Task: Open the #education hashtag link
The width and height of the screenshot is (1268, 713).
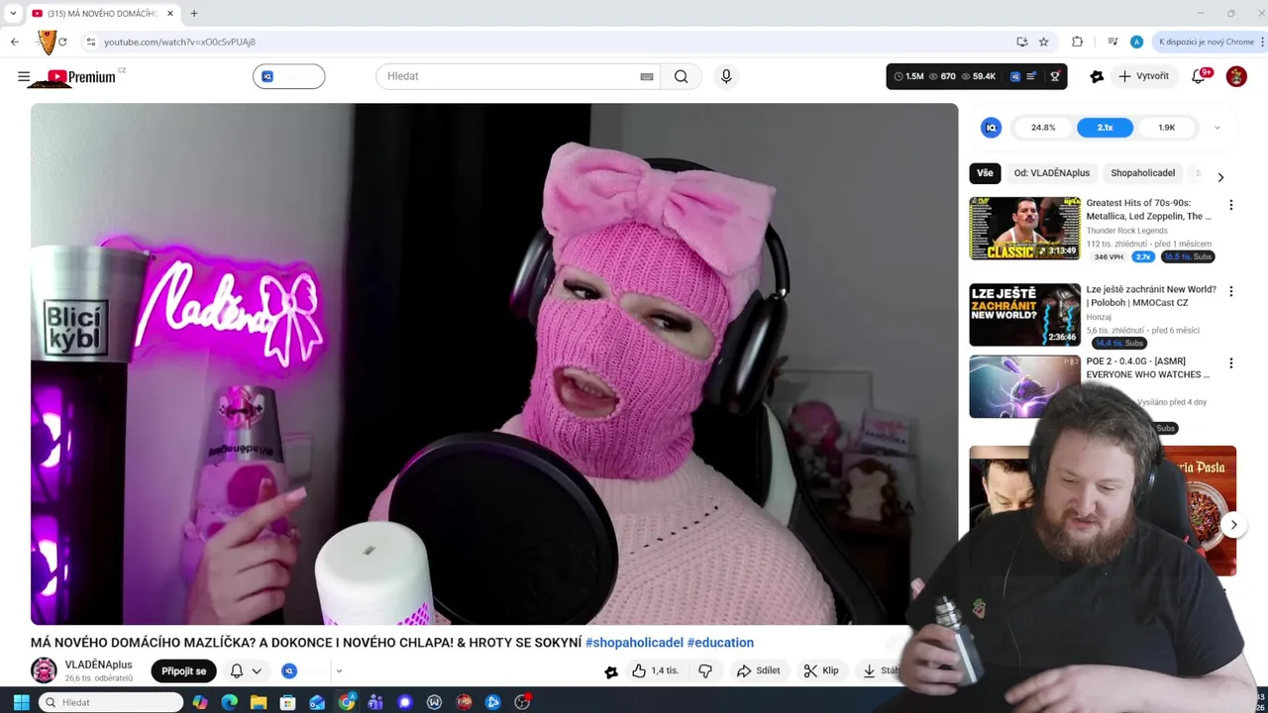Action: 720,642
